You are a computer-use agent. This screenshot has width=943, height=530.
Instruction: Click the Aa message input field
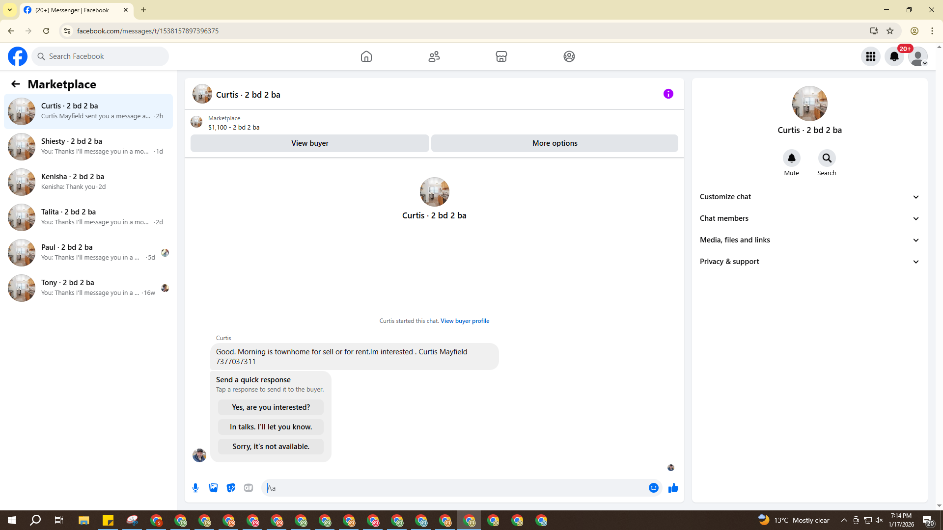(x=454, y=488)
